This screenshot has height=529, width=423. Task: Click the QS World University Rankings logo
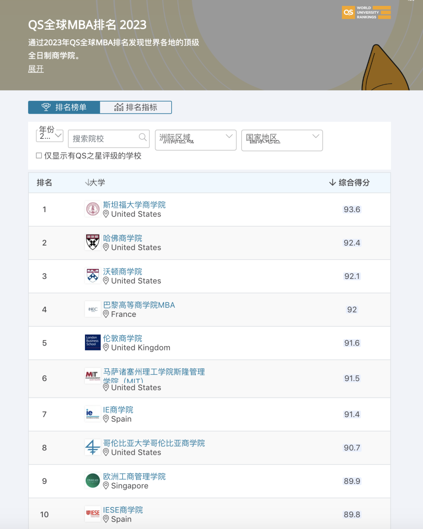366,13
